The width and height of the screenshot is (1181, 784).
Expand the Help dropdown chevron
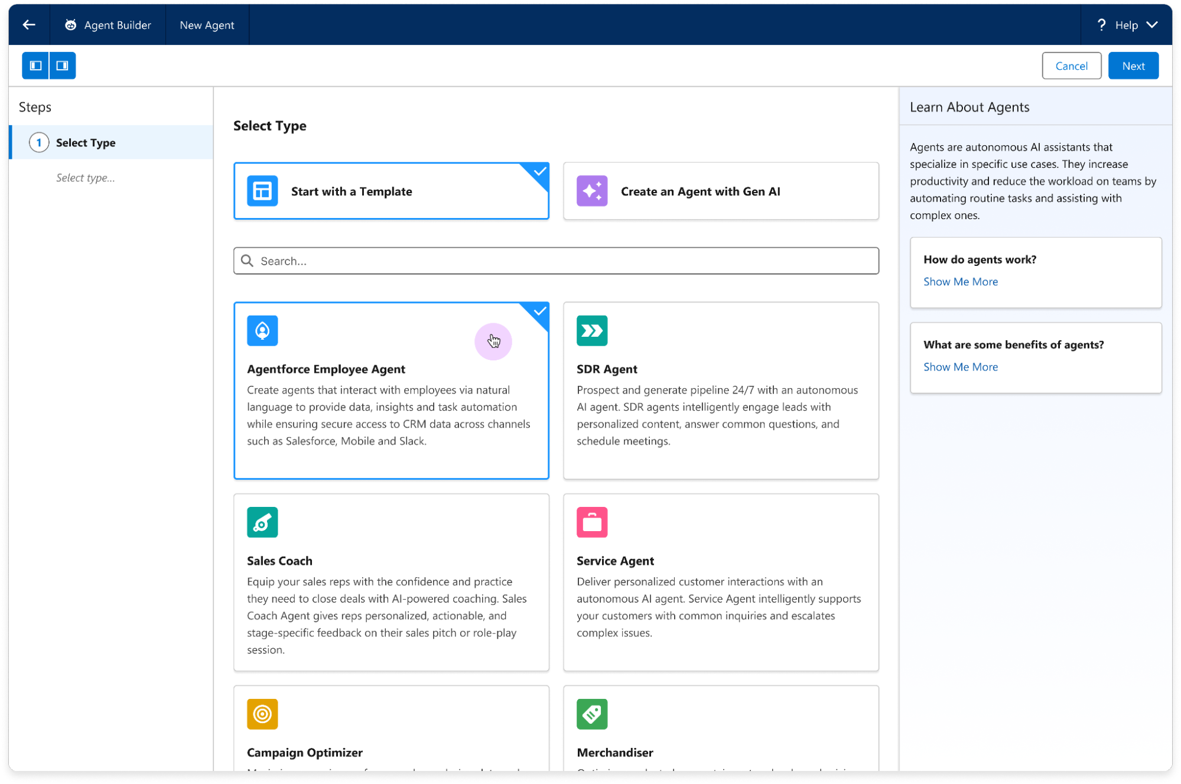coord(1151,25)
